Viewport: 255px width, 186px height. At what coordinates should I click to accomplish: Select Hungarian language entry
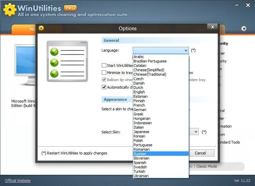pos(161,118)
